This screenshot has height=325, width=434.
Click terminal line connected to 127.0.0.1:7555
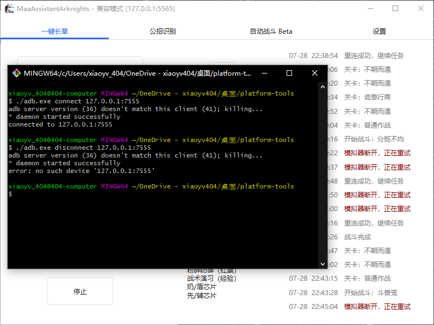point(60,124)
